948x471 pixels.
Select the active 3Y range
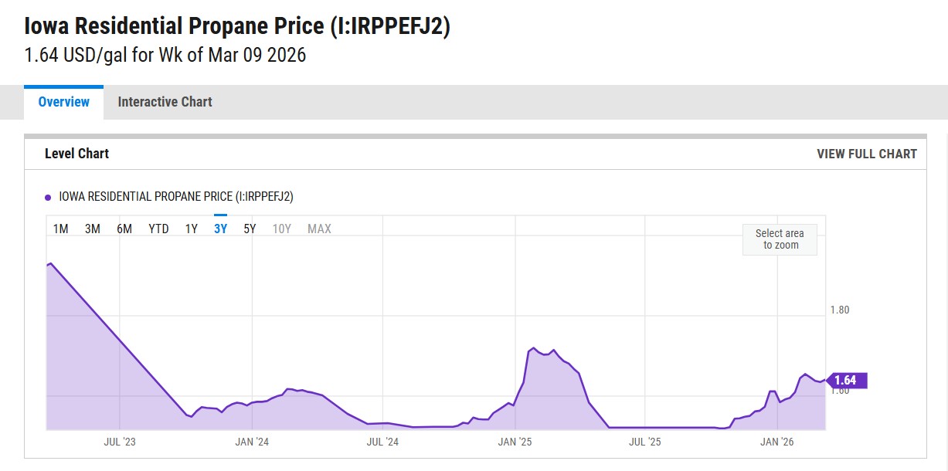220,229
